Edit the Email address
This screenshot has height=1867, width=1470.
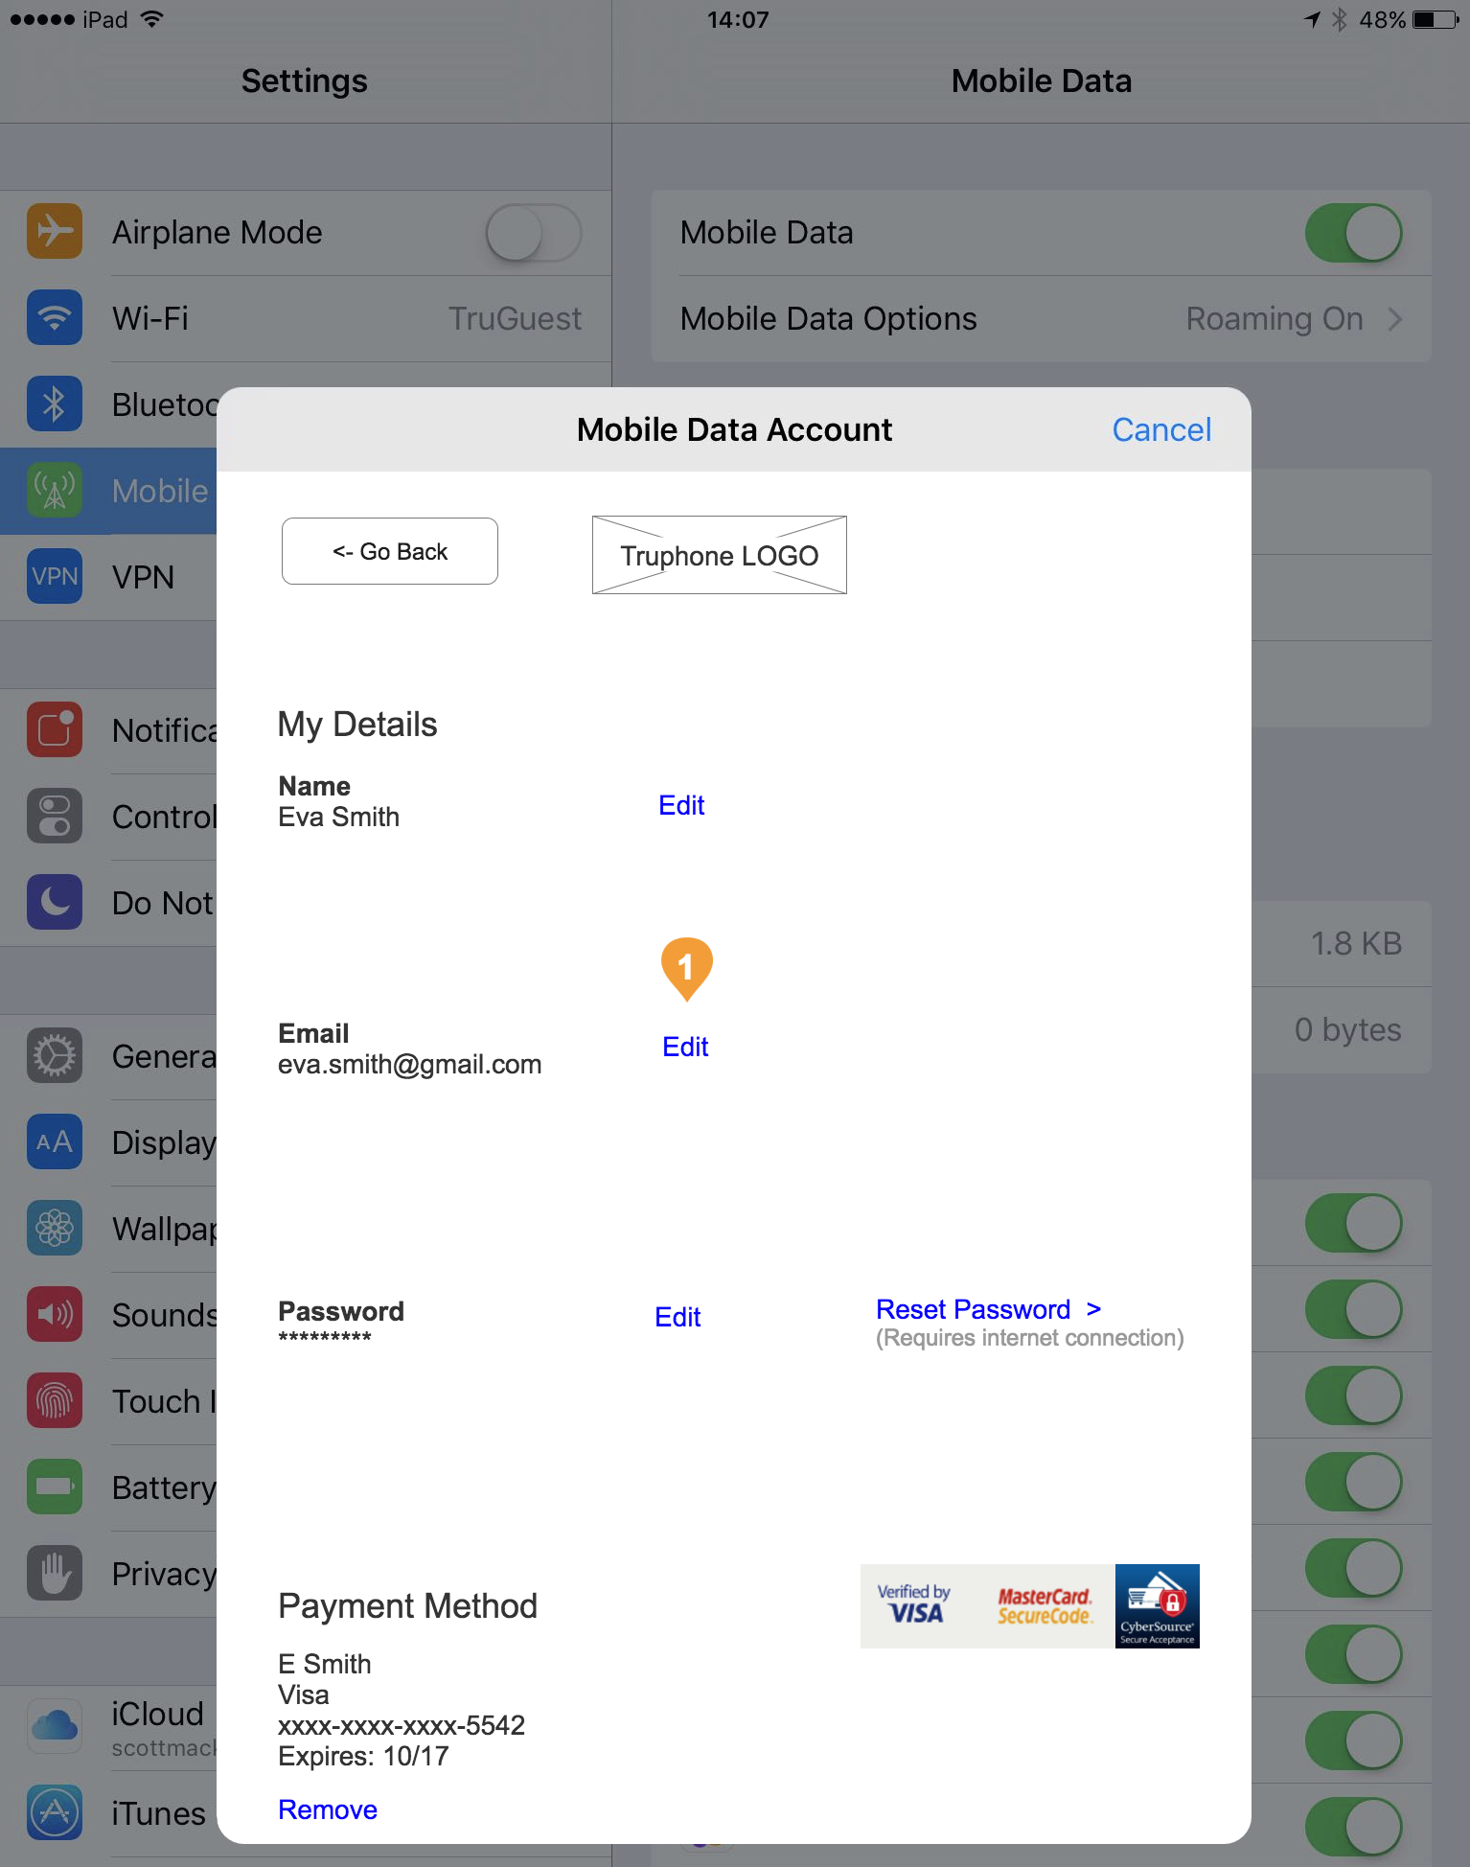(x=685, y=1047)
